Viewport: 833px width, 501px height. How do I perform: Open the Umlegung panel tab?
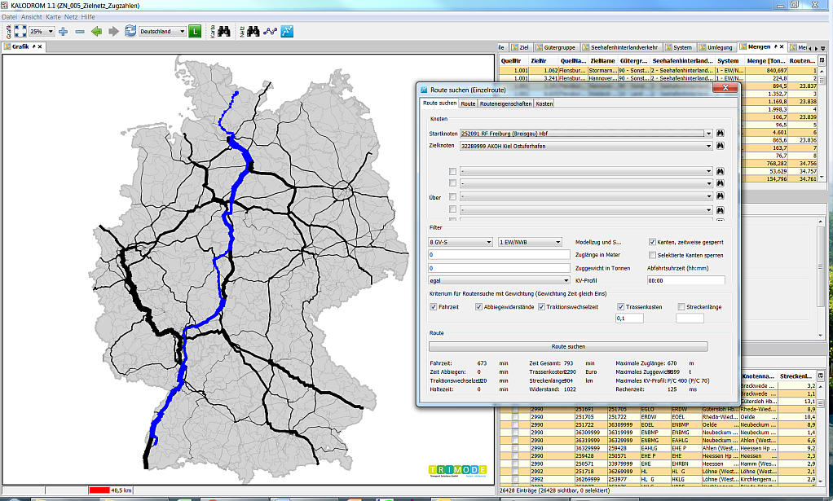pyautogui.click(x=716, y=47)
